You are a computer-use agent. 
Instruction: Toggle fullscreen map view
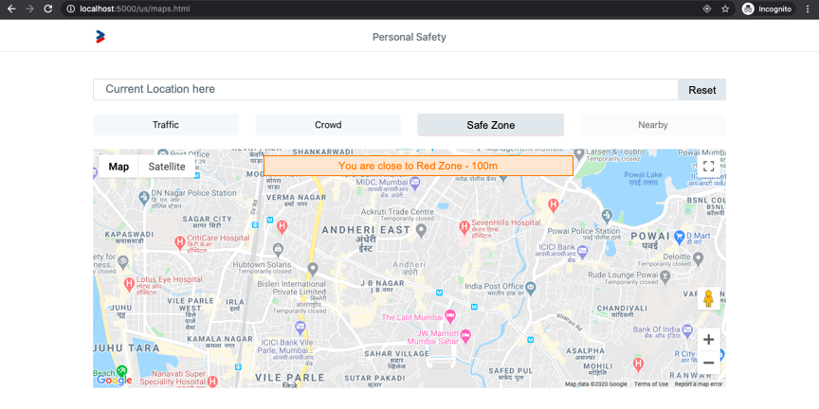[x=708, y=167]
